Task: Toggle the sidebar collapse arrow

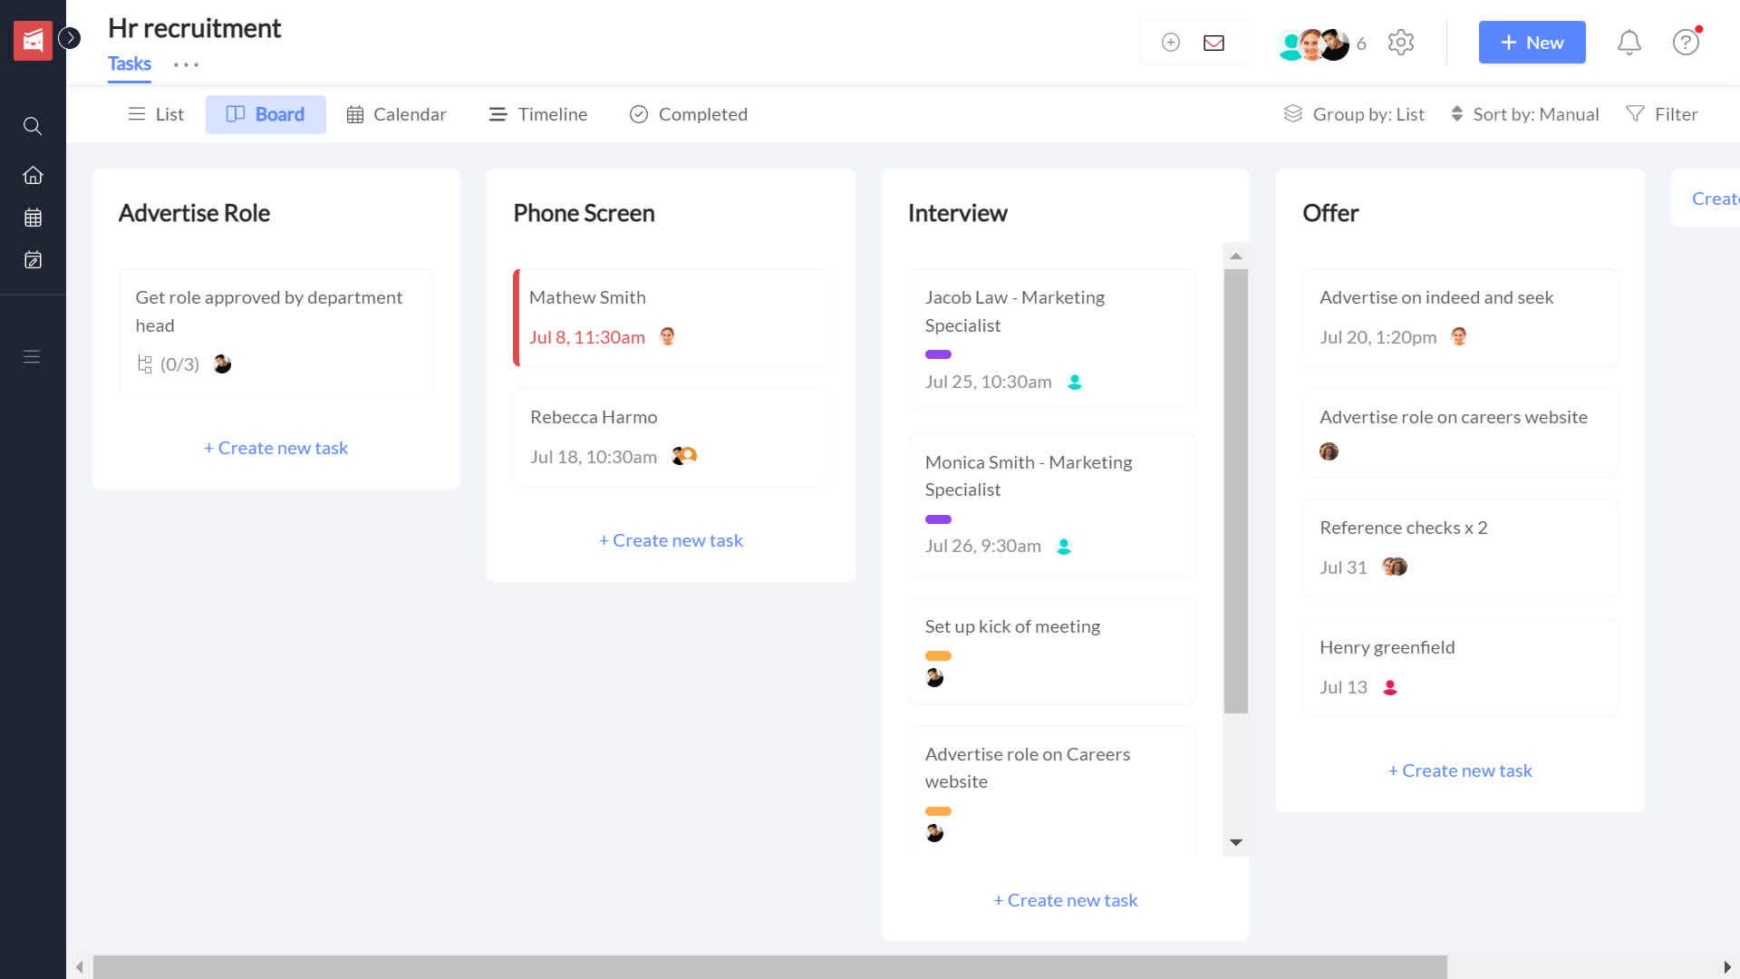Action: [69, 38]
